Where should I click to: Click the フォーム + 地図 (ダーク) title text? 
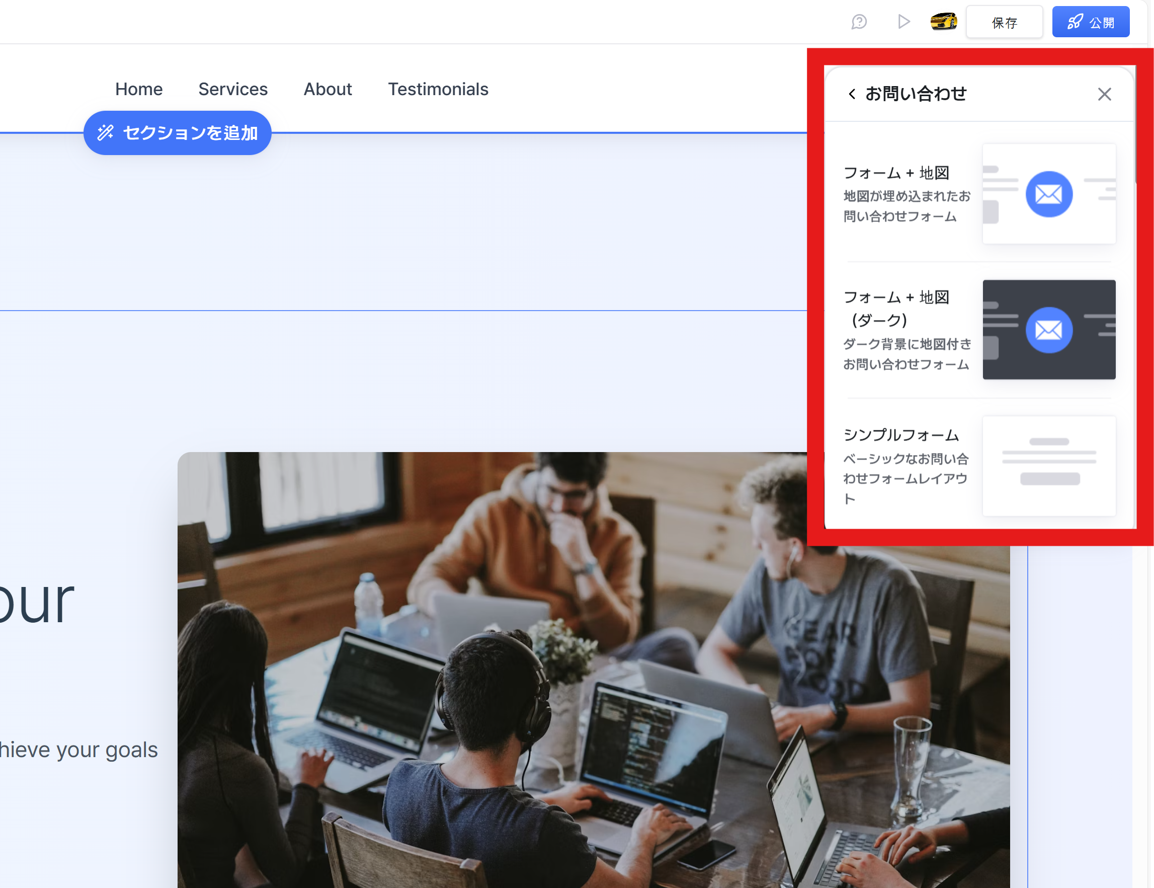(x=896, y=308)
